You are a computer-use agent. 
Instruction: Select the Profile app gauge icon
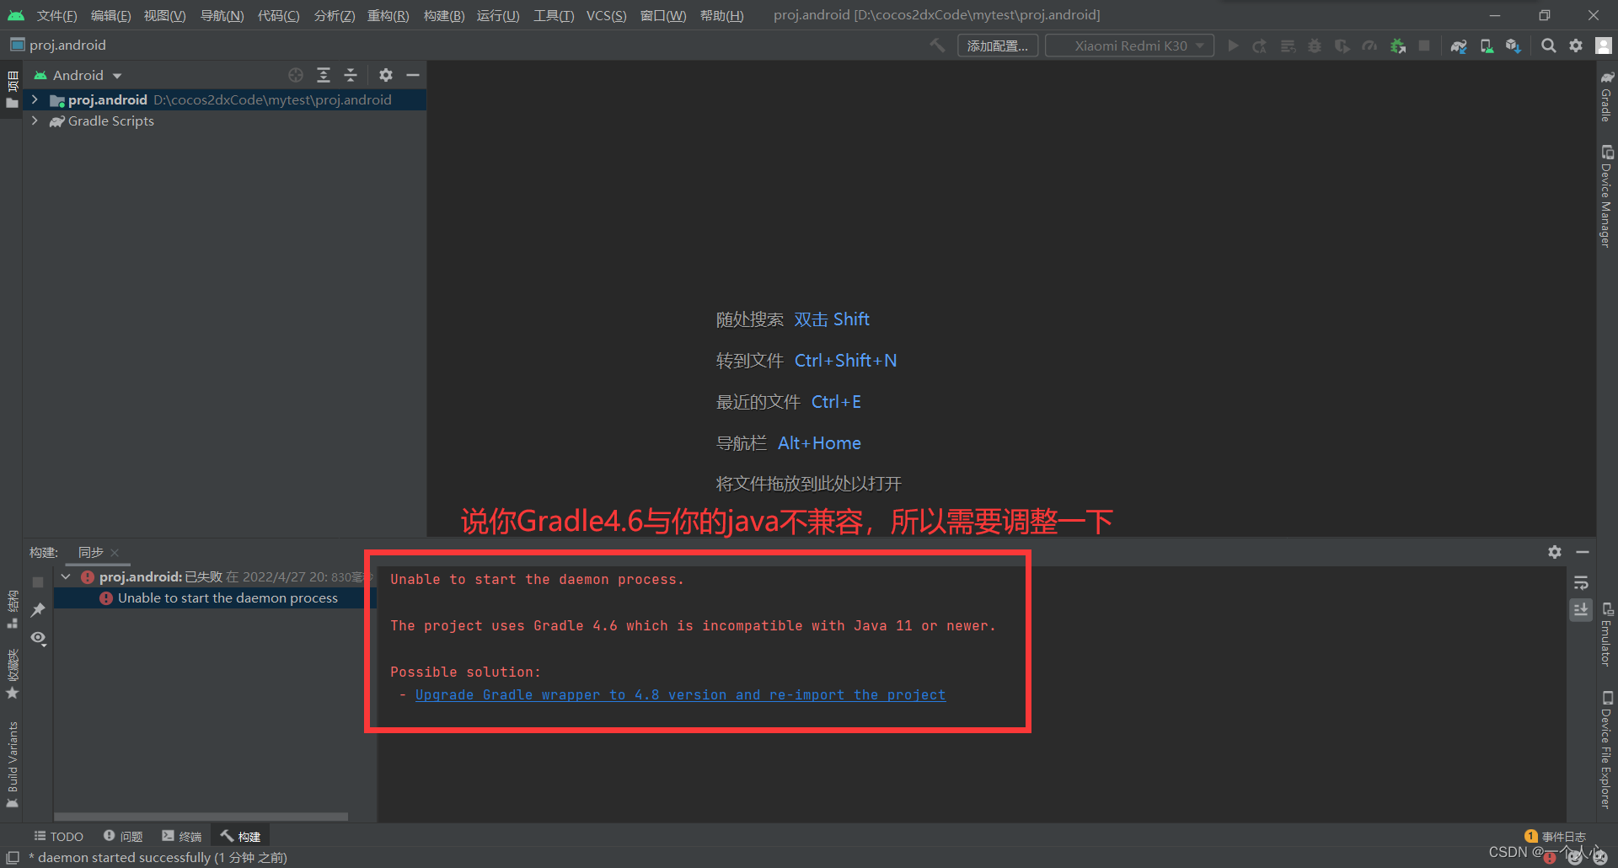[1369, 46]
